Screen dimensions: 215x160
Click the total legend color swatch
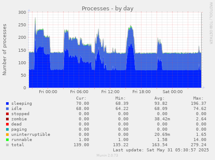click(7, 145)
